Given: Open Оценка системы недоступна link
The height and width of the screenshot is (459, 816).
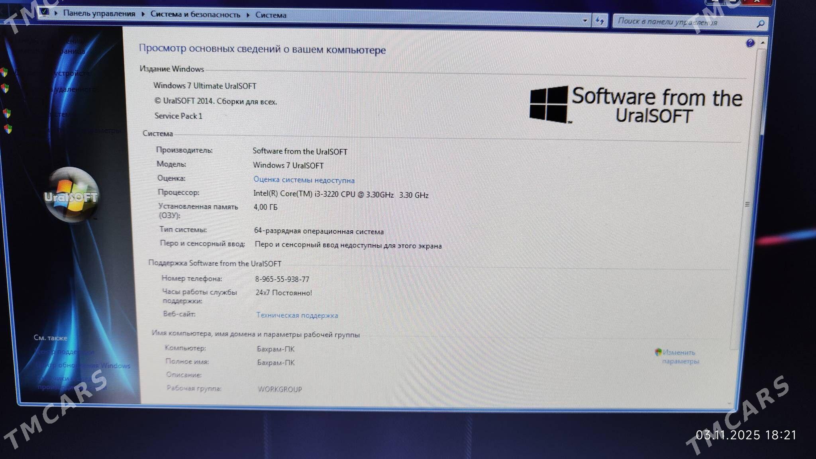Looking at the screenshot, I should tap(304, 180).
